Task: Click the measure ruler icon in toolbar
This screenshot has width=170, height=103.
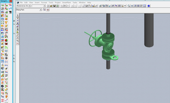Action: [96, 6]
